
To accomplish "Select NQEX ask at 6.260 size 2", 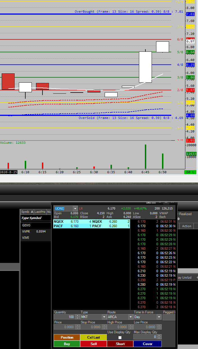I will (x=111, y=222).
